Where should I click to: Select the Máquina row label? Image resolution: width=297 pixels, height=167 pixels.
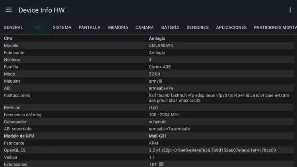point(12,81)
